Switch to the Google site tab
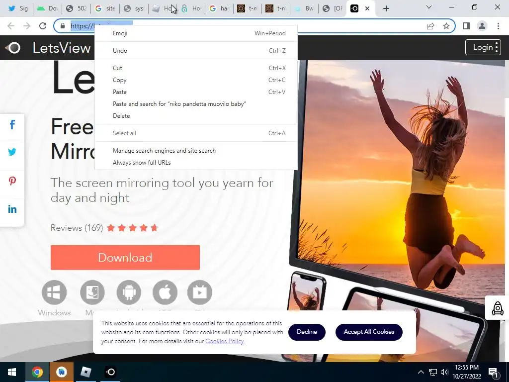509x382 pixels. [x=105, y=8]
